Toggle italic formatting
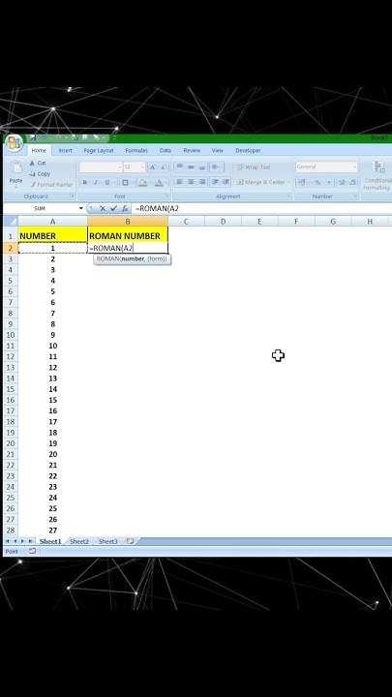392x697 pixels. (x=96, y=182)
